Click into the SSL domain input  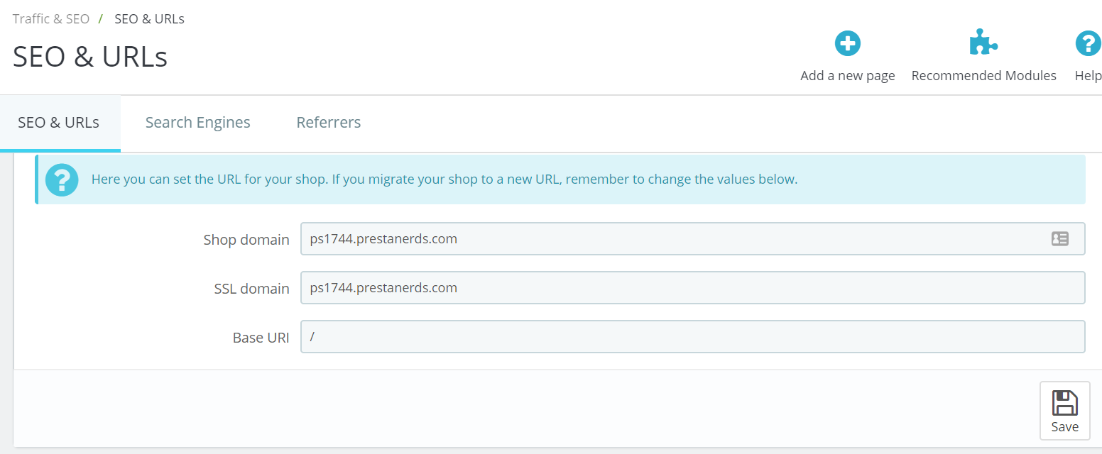(x=692, y=288)
